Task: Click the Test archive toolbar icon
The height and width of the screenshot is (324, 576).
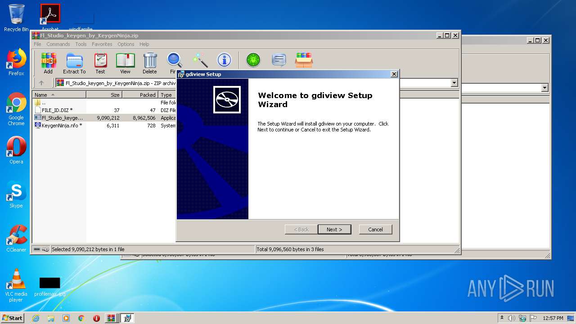Action: [100, 63]
